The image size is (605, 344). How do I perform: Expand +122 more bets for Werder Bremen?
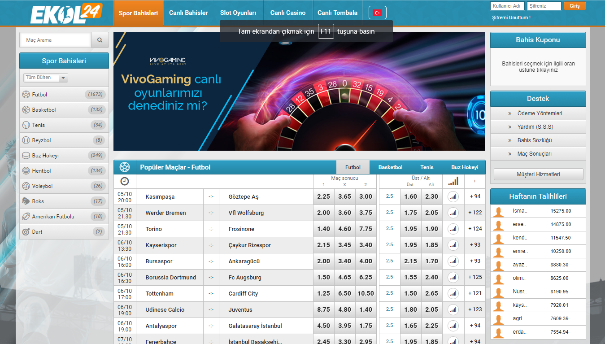coord(474,213)
